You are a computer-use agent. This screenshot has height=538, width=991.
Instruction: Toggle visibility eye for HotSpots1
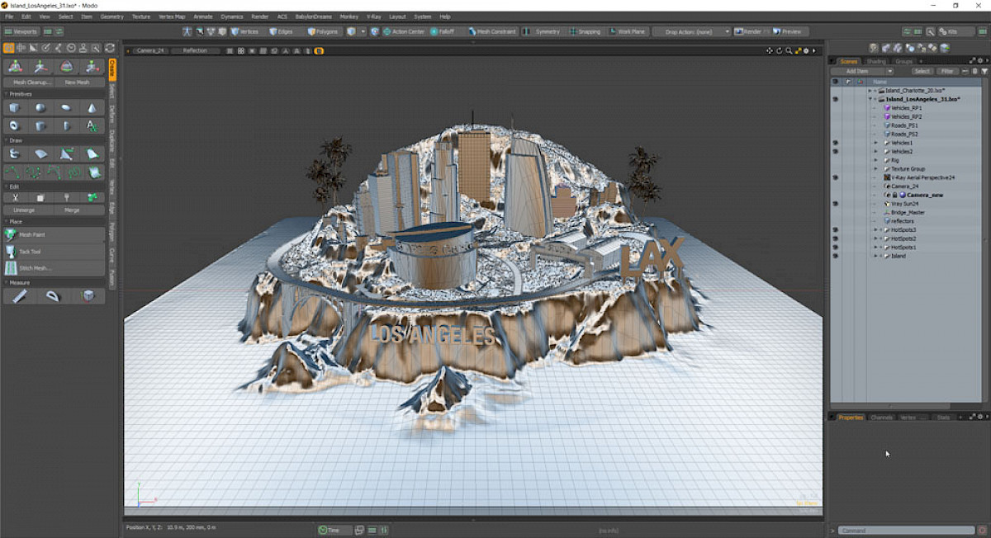(835, 247)
